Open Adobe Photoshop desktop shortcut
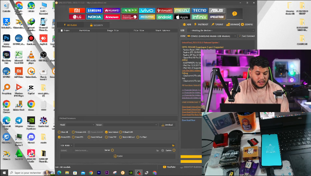Viewport: 311px width, 176px height. 6,41
